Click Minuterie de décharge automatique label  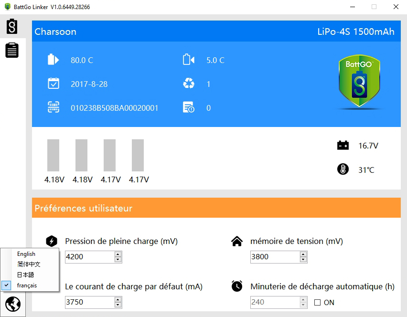coord(322,286)
